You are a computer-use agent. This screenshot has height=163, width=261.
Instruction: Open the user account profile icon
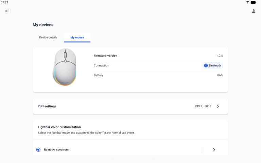(254, 11)
